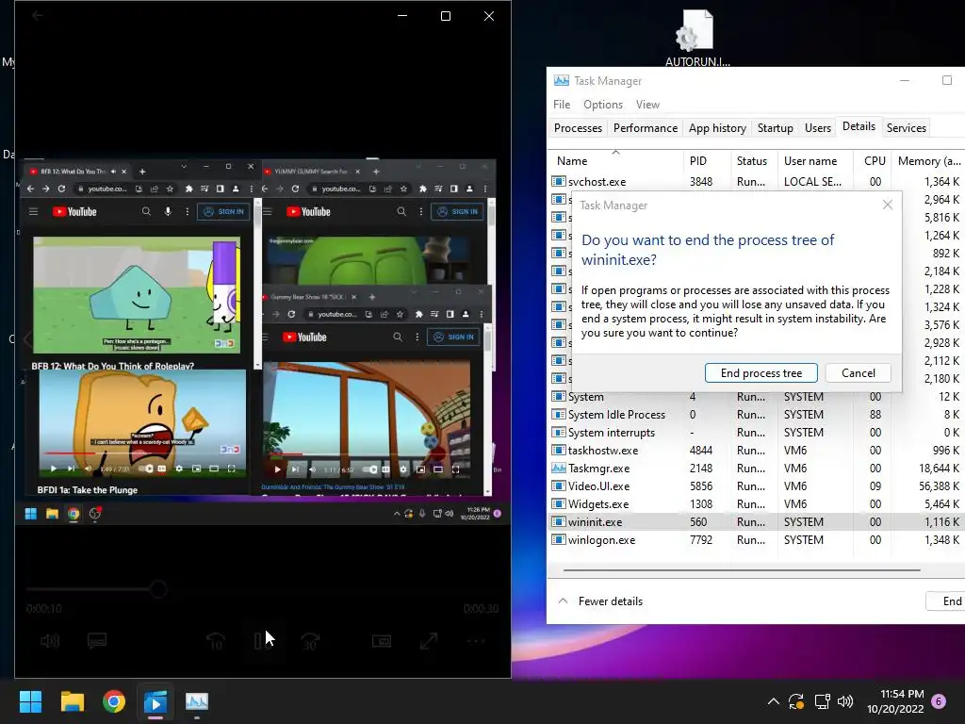
Task: Click the PID value 7792
Action: [701, 540]
